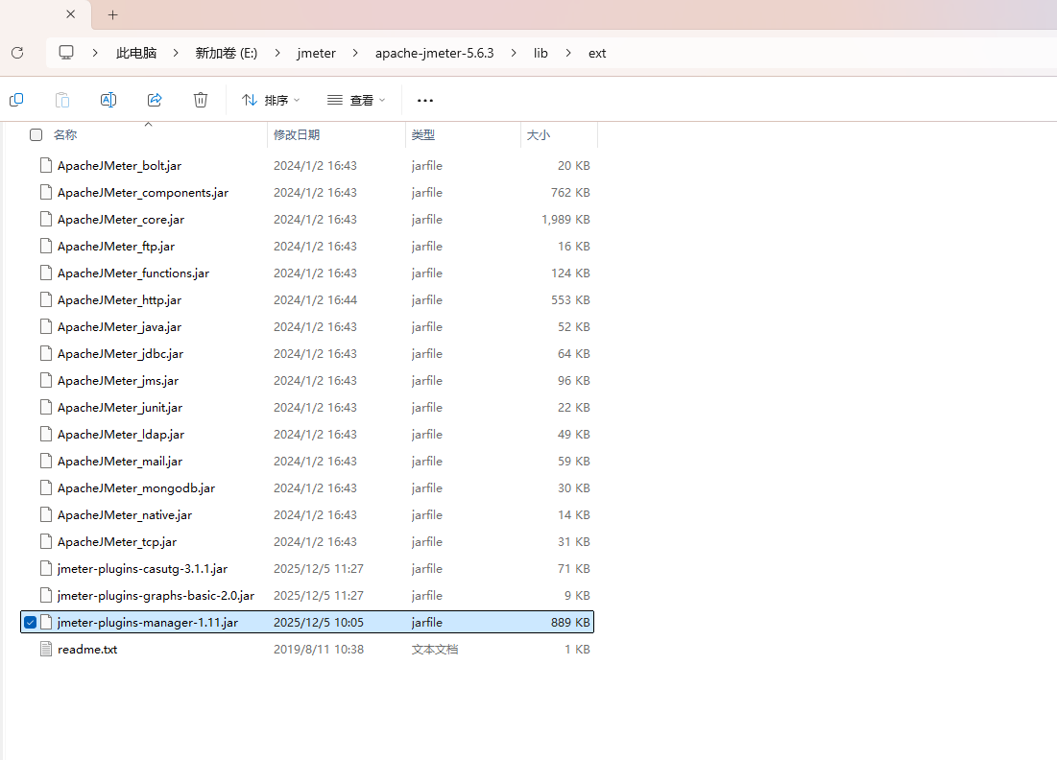
Task: Click the Rename icon in the toolbar
Action: pos(108,100)
